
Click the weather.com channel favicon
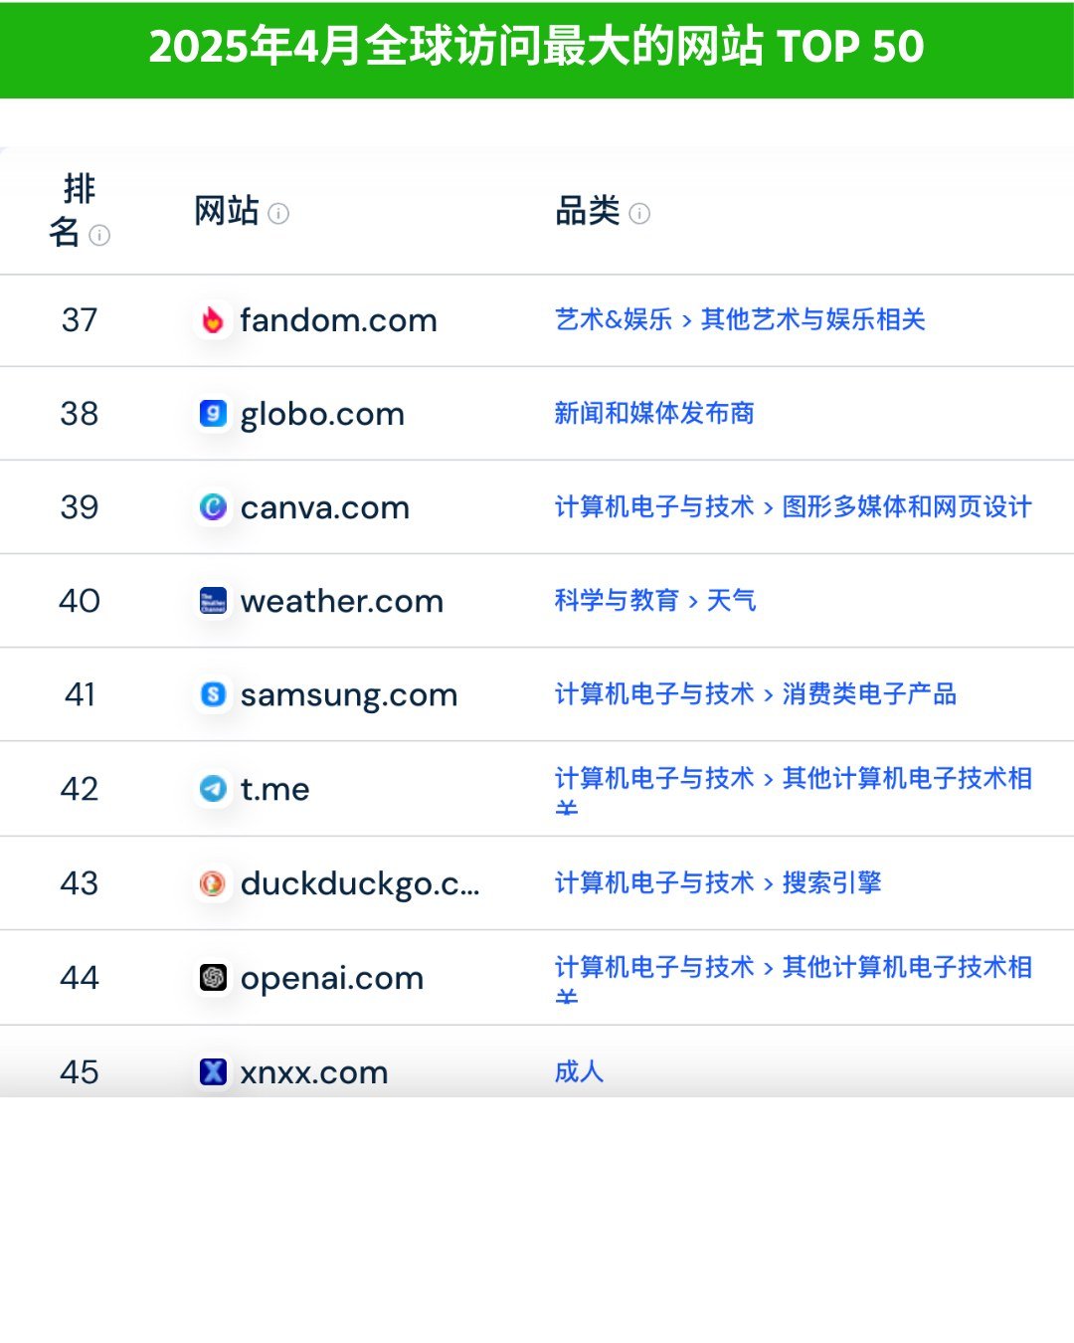[213, 601]
